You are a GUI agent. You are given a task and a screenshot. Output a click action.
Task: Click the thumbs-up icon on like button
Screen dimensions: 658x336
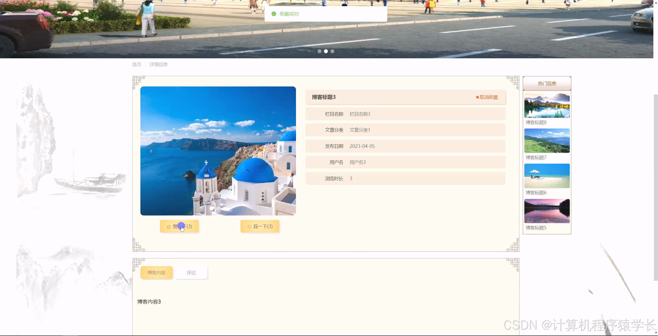[168, 227]
